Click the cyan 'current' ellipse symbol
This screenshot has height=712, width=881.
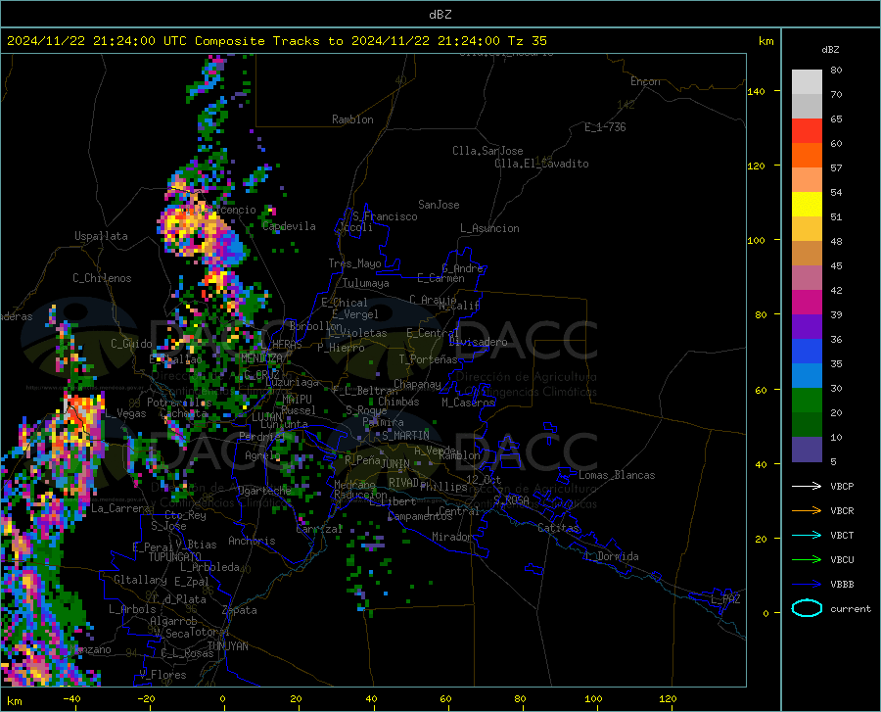click(807, 608)
